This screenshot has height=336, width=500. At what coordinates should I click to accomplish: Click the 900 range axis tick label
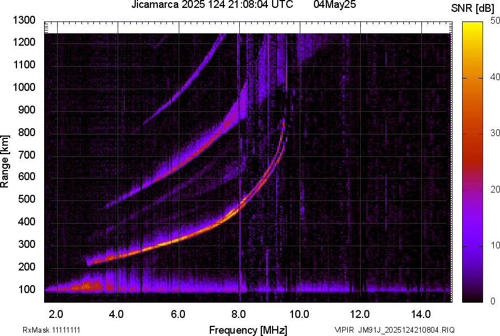pos(27,110)
